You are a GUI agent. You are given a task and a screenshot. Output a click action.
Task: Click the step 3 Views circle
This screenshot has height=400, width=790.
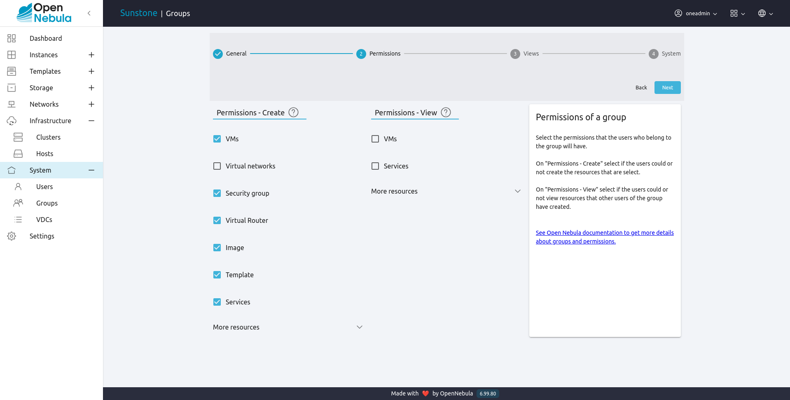515,54
